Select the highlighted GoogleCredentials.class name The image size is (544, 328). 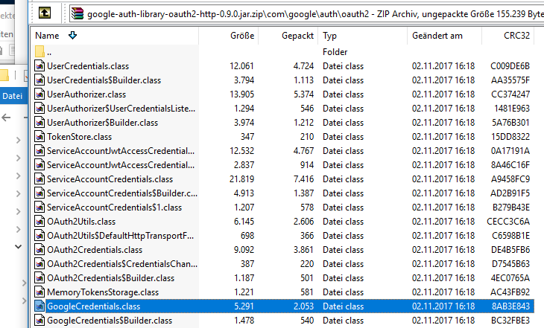(93, 306)
